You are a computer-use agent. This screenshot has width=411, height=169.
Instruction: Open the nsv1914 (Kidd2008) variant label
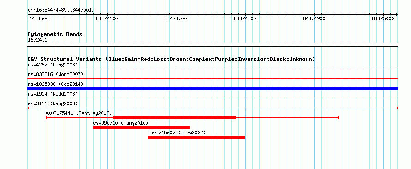(x=53, y=94)
